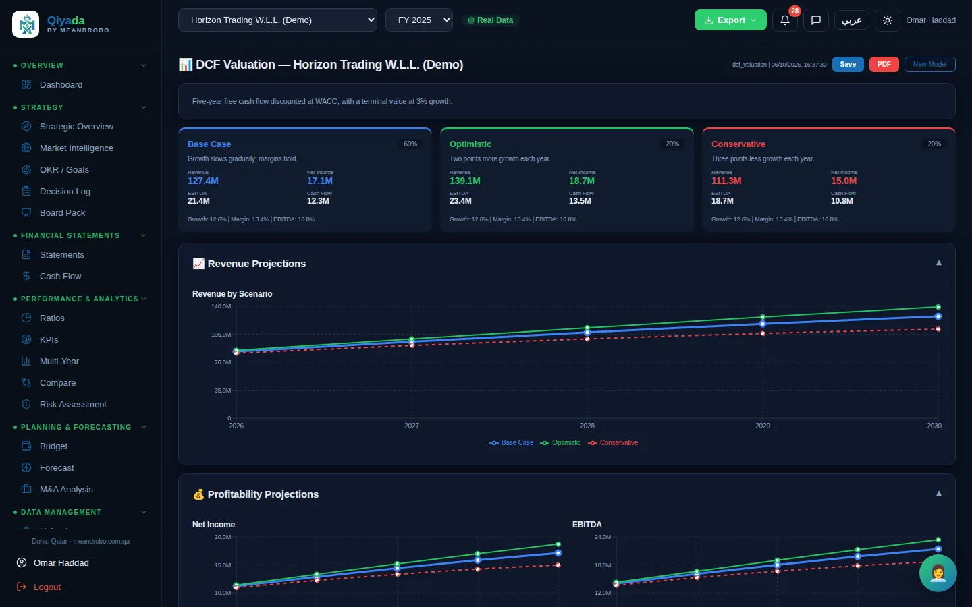Collapse the Performance & Analytics section
The width and height of the screenshot is (972, 607).
(144, 299)
